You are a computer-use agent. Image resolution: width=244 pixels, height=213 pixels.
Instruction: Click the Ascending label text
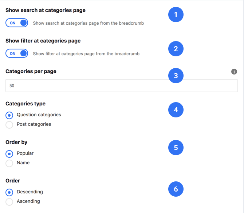tap(28, 201)
